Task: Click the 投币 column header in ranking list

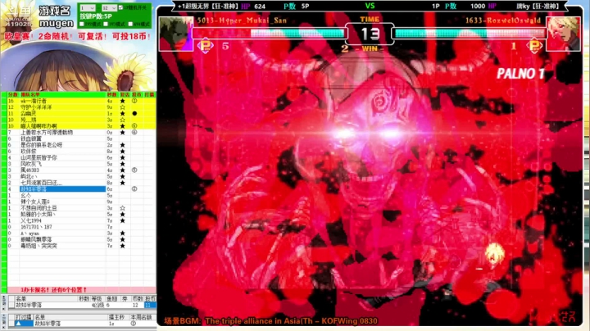Action: (137, 94)
